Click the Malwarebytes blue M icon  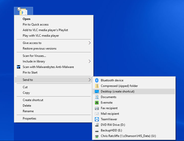(x=18, y=67)
